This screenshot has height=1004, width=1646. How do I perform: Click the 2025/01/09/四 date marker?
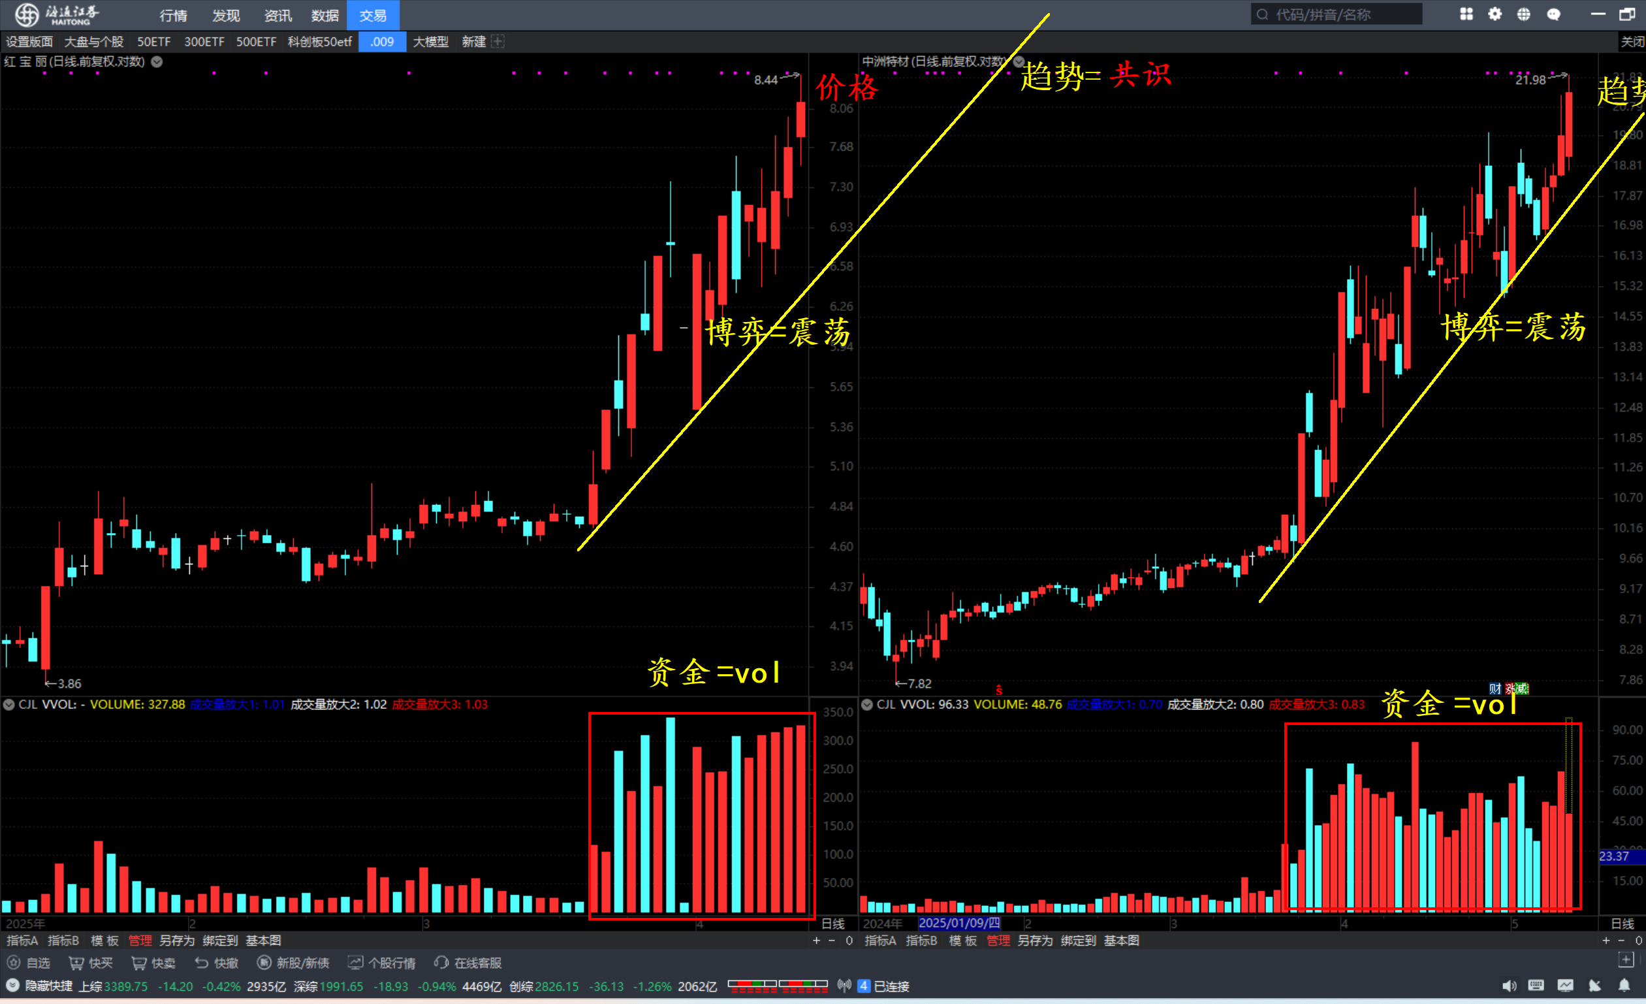tap(959, 923)
